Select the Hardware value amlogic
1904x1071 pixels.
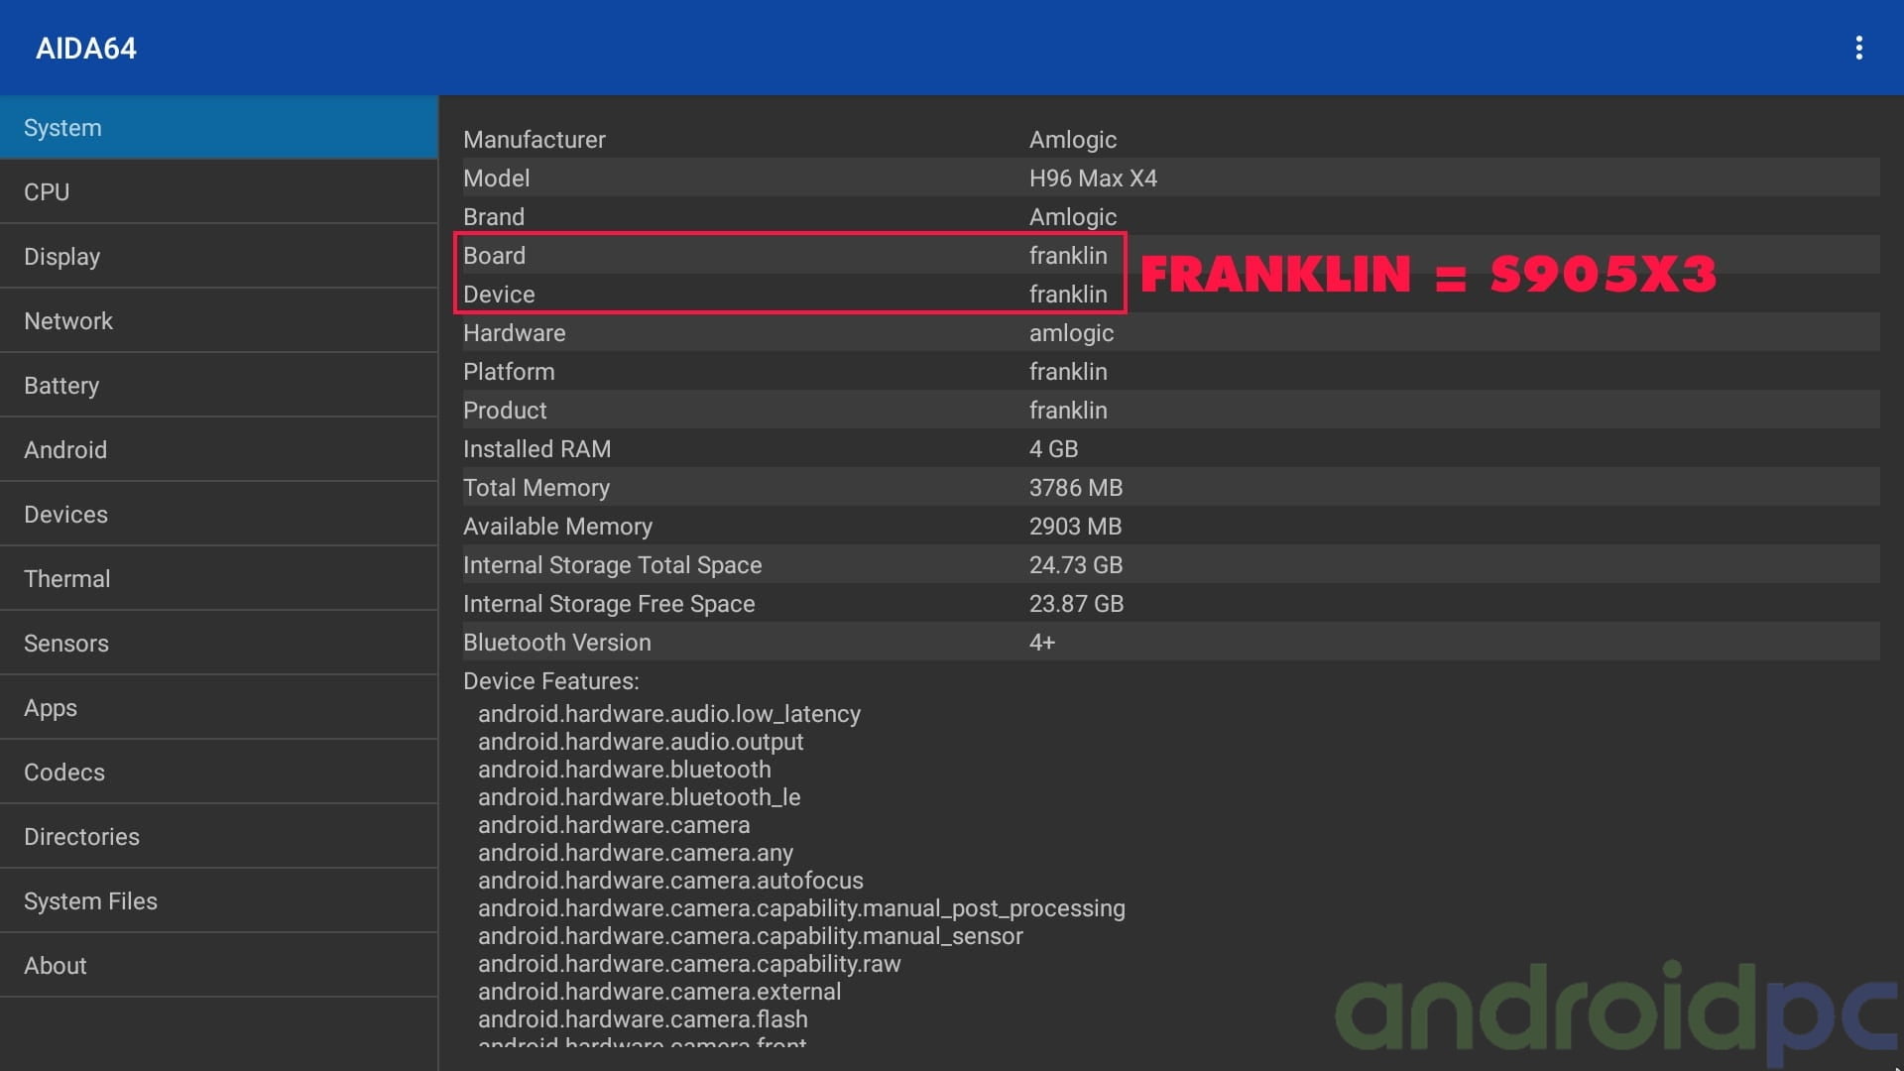(1071, 333)
